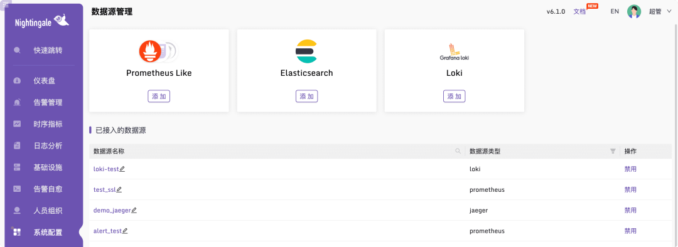This screenshot has width=678, height=247.
Task: Disable test_ssl datasource with 禁用
Action: click(630, 189)
